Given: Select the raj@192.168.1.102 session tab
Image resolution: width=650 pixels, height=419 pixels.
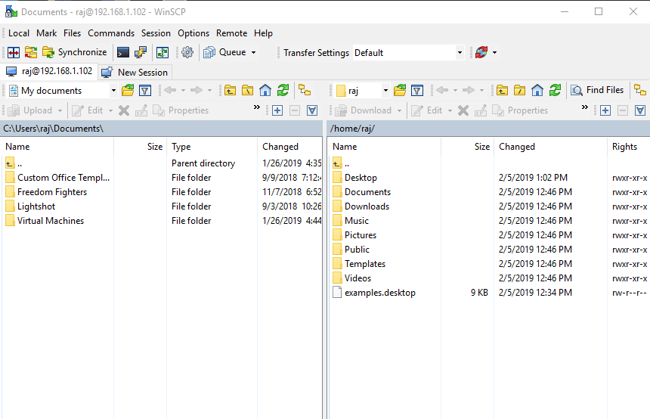Looking at the screenshot, I should point(49,71).
